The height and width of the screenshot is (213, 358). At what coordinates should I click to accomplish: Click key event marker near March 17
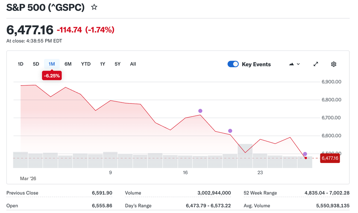pos(200,111)
